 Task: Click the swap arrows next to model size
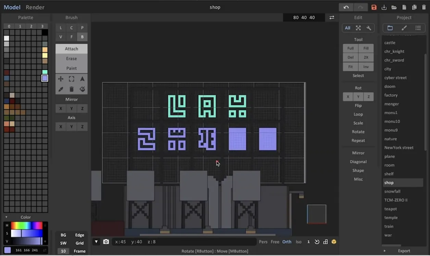(332, 17)
